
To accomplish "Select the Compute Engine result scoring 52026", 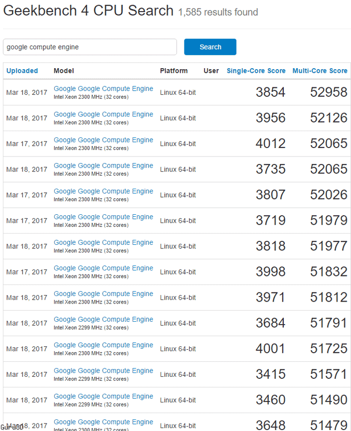I will coord(103,191).
